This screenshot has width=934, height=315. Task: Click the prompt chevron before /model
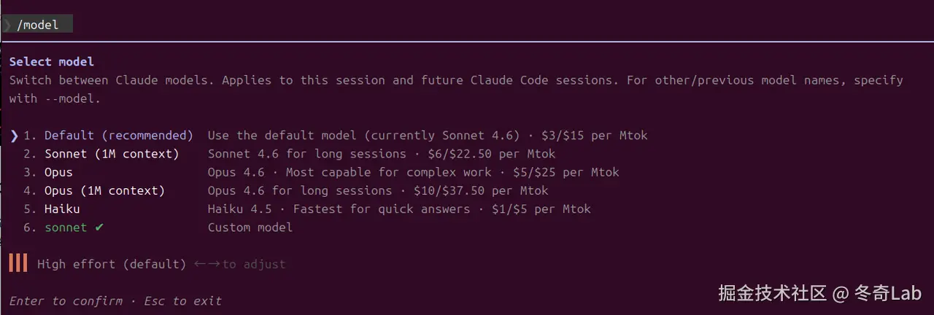(7, 25)
